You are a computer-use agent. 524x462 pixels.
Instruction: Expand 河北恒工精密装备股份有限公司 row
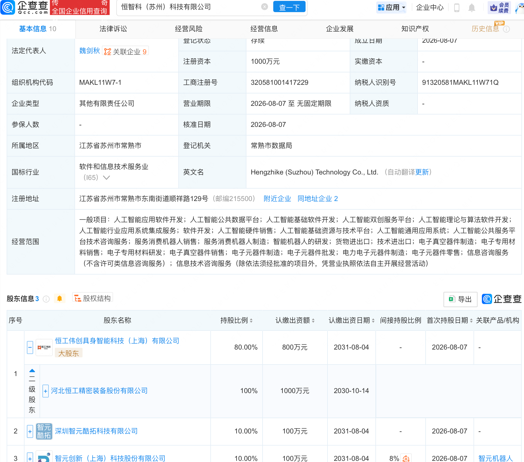point(46,391)
